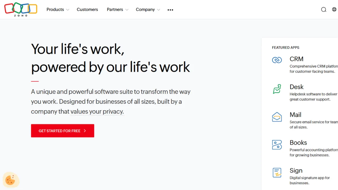Click the globe language icon

click(x=335, y=9)
